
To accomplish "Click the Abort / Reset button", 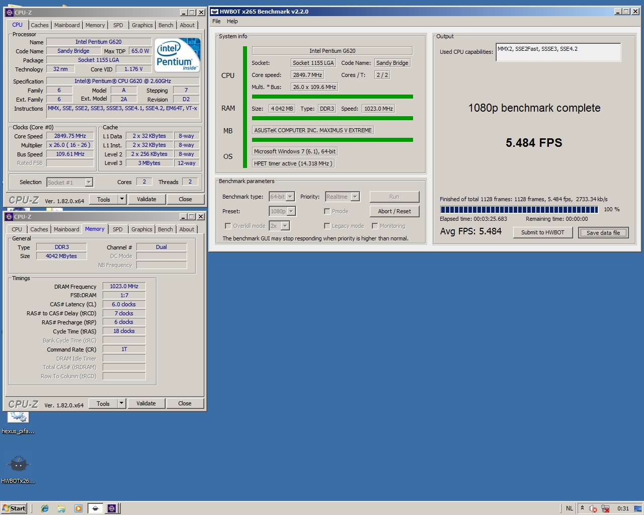I will (394, 211).
